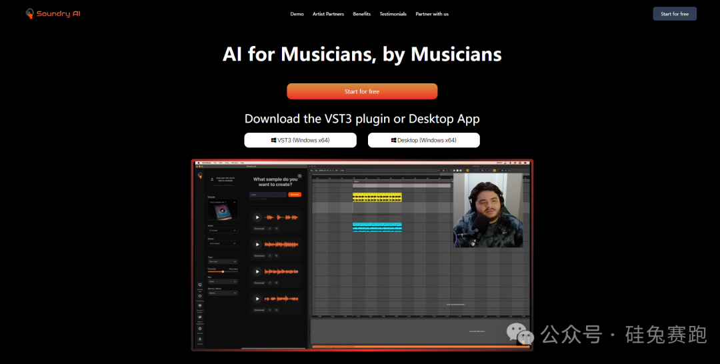Click the Windows icon on Desktop download button
720x364 pixels.
393,141
